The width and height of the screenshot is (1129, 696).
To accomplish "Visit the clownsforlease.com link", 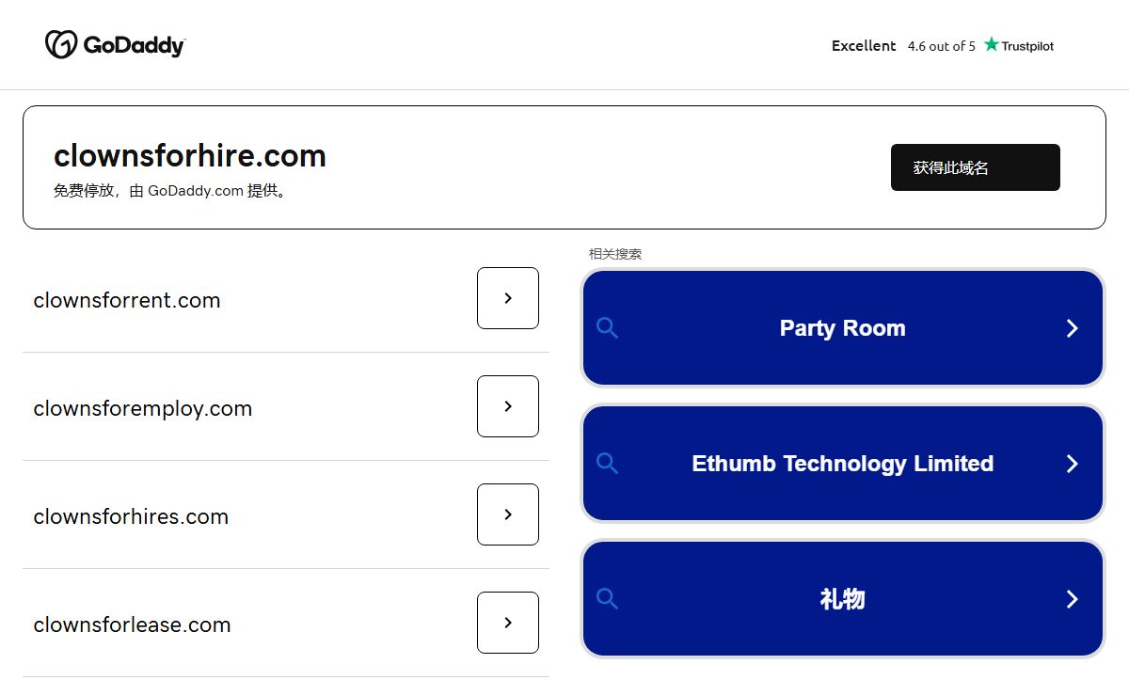I will coord(132,625).
